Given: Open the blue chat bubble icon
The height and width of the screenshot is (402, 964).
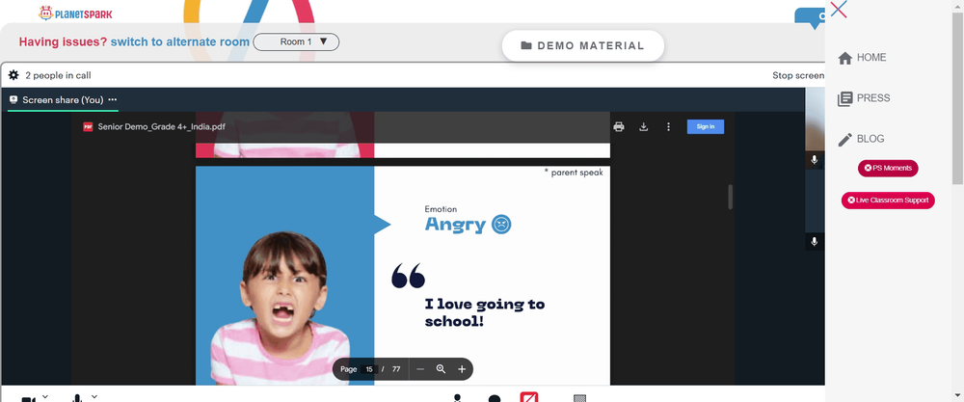Looking at the screenshot, I should pos(811,17).
